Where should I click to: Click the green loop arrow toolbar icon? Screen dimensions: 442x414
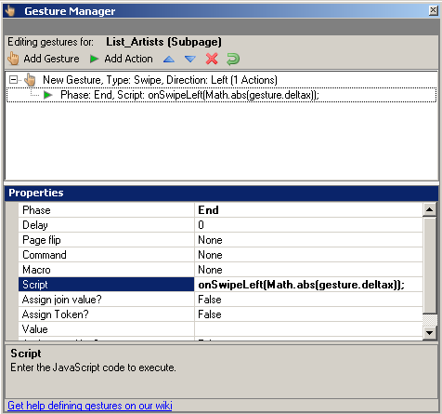233,59
